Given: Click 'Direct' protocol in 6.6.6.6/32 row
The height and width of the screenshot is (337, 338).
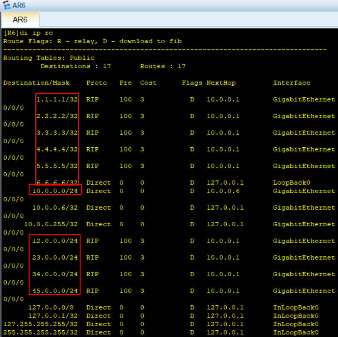Looking at the screenshot, I should 98,183.
